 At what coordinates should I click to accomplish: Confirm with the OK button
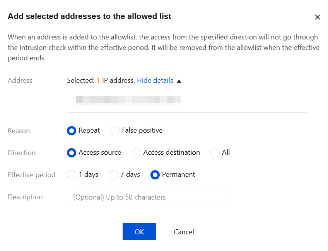tap(139, 232)
